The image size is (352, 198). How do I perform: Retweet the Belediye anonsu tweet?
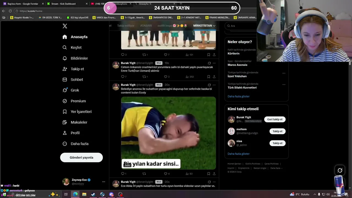pyautogui.click(x=144, y=174)
